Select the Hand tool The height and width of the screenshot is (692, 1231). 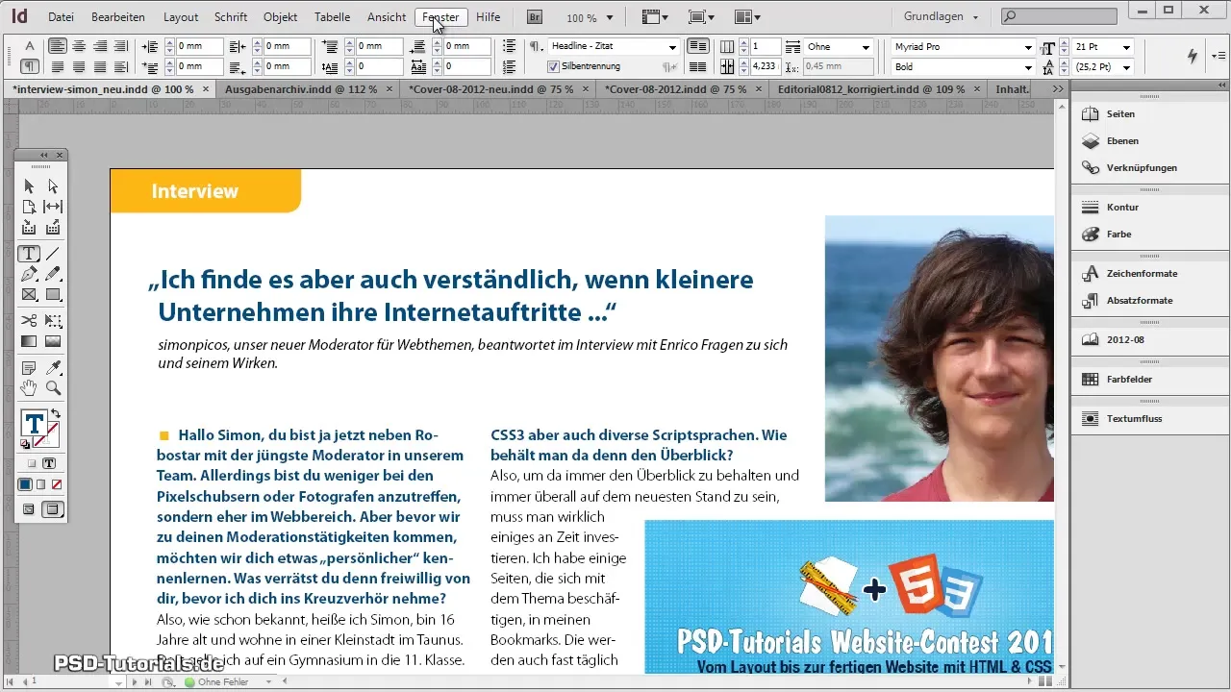coord(29,388)
